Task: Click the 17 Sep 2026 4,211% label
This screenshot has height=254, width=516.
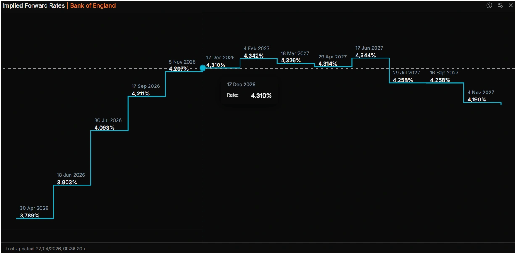Action: 141,94
